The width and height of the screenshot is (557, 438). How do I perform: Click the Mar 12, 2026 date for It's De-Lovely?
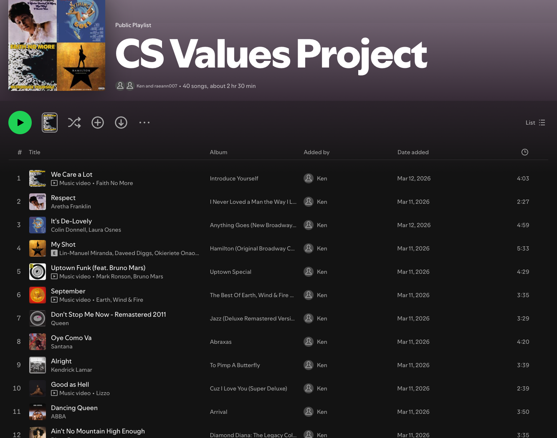pos(414,225)
